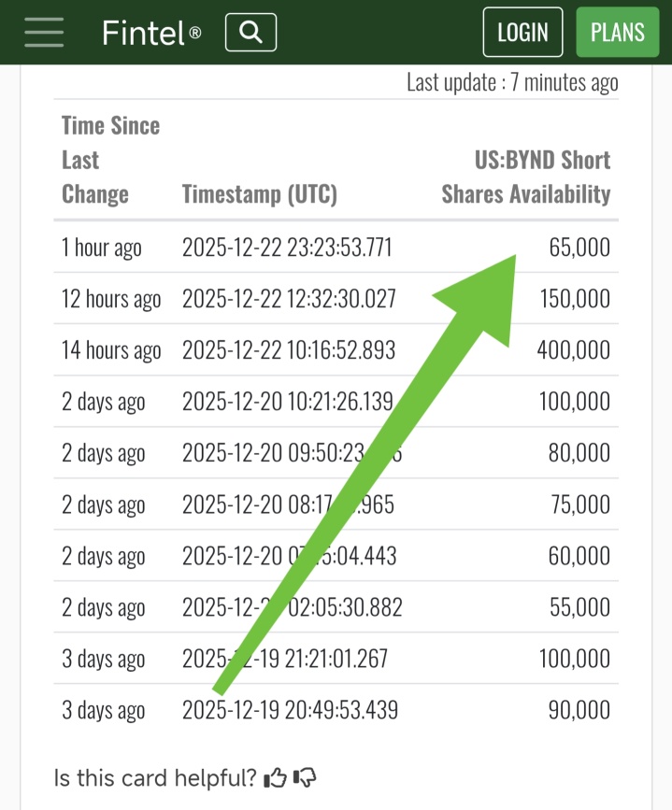Click the thumbs up helpful icon

275,777
